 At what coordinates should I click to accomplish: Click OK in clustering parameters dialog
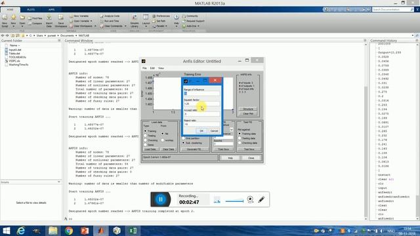click(x=201, y=131)
